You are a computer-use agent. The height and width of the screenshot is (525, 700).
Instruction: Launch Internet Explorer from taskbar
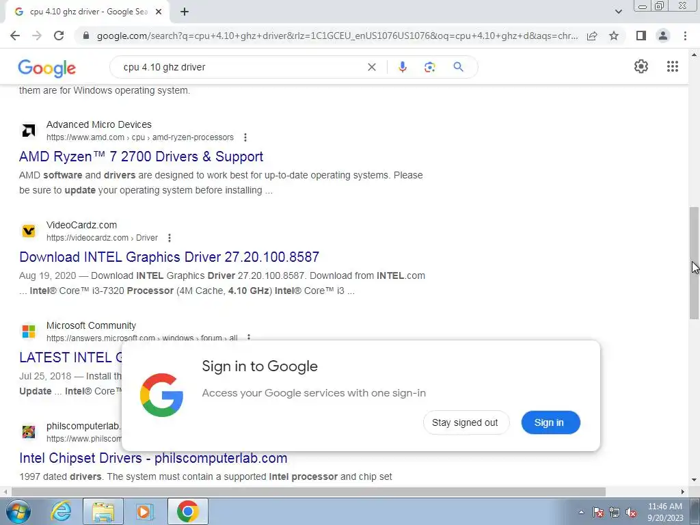click(x=61, y=511)
